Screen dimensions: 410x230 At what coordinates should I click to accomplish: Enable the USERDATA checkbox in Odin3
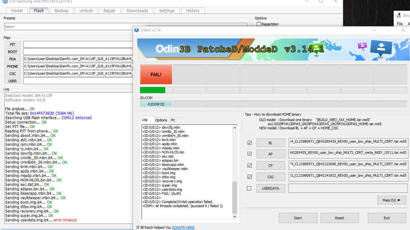point(249,188)
